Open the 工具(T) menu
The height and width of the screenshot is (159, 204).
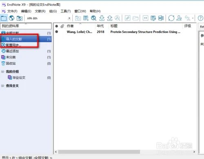pyautogui.click(x=66, y=11)
